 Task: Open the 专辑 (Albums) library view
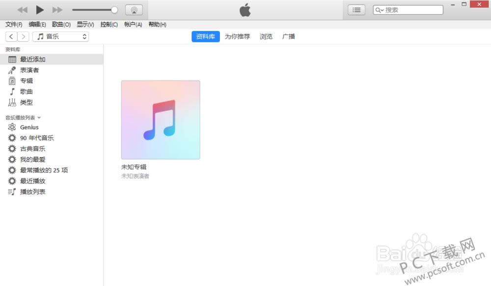pyautogui.click(x=27, y=81)
